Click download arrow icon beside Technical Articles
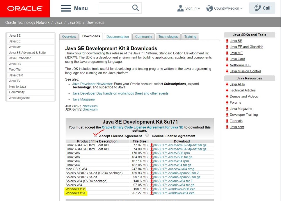The height and width of the screenshot is (201, 281). click(227, 90)
